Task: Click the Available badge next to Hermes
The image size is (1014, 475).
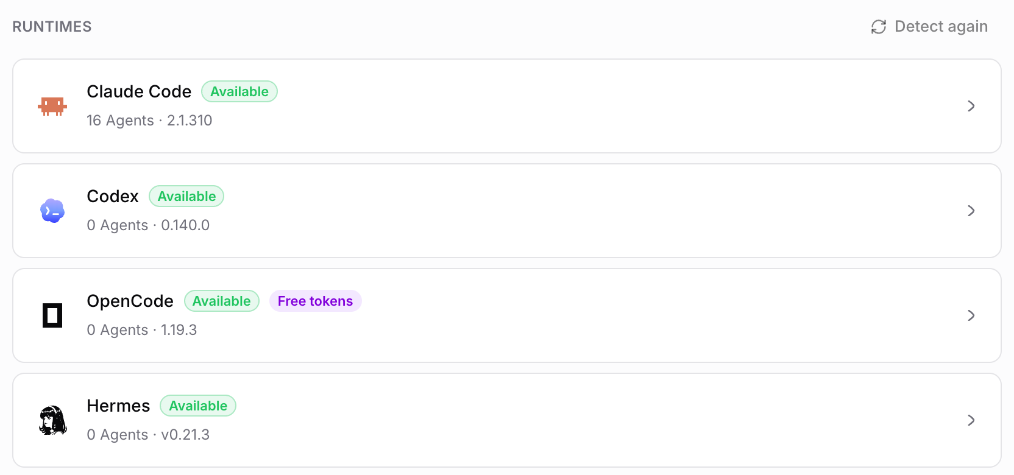Action: point(198,406)
